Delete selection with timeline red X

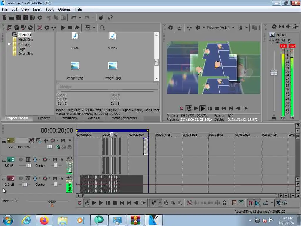[x=189, y=203]
